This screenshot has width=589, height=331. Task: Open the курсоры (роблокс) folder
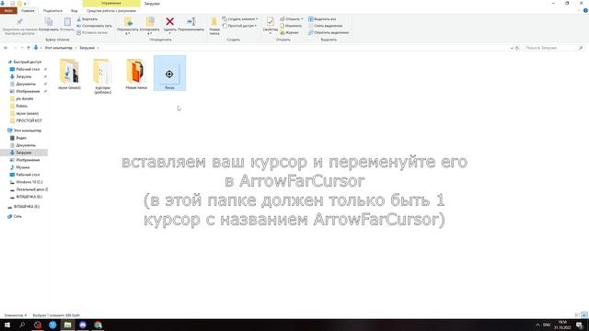click(x=102, y=75)
